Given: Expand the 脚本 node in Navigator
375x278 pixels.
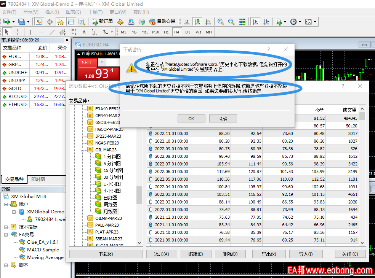Looking at the screenshot, I should click(x=6, y=265).
